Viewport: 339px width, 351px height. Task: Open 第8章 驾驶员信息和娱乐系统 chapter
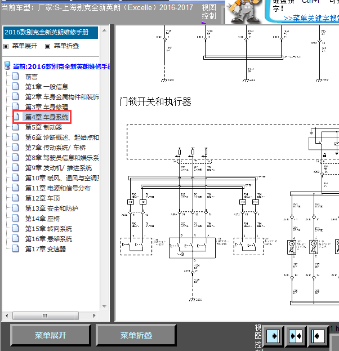point(62,158)
